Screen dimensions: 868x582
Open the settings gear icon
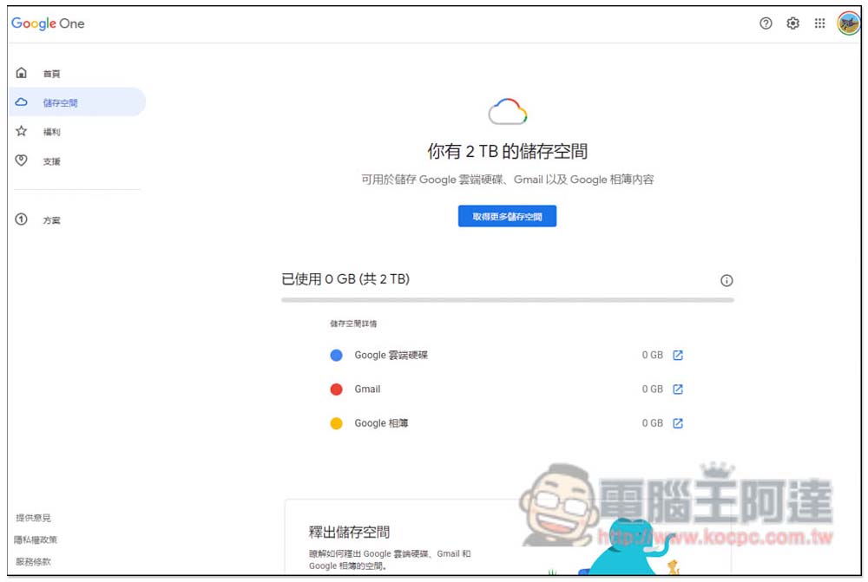tap(792, 23)
